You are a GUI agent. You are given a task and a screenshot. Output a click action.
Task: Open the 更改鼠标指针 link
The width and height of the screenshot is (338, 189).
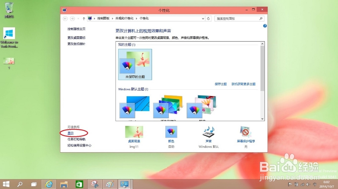tap(76, 44)
